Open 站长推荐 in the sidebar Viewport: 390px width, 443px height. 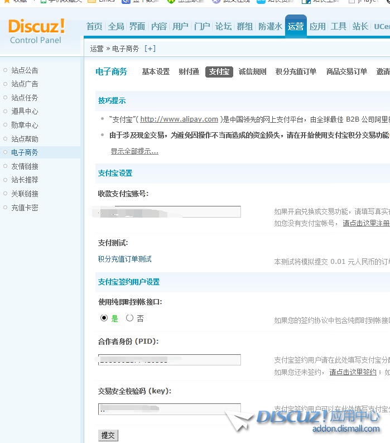point(25,180)
